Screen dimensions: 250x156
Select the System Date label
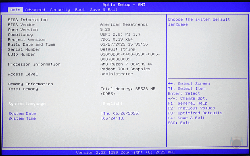tap(22, 113)
